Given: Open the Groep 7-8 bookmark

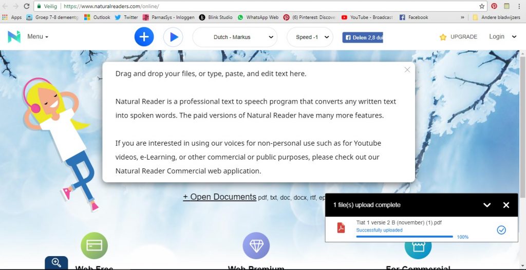Looking at the screenshot, I should [52, 17].
